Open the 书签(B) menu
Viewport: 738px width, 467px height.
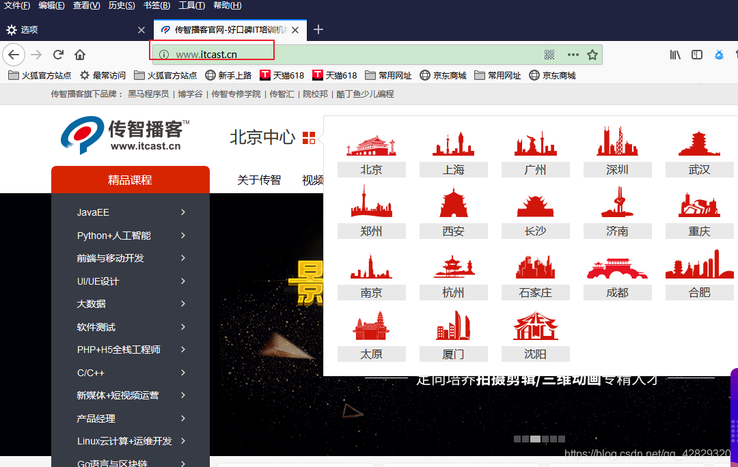click(156, 5)
